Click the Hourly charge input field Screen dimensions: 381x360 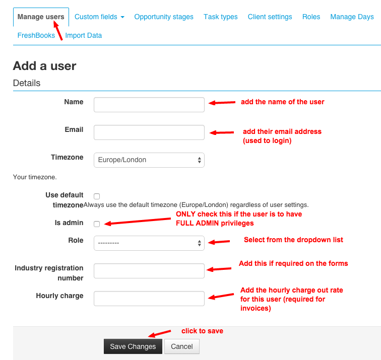(149, 299)
